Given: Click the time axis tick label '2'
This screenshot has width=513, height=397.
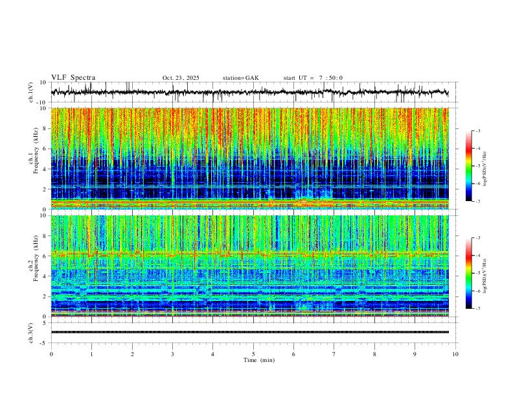Looking at the screenshot, I should coord(132,354).
